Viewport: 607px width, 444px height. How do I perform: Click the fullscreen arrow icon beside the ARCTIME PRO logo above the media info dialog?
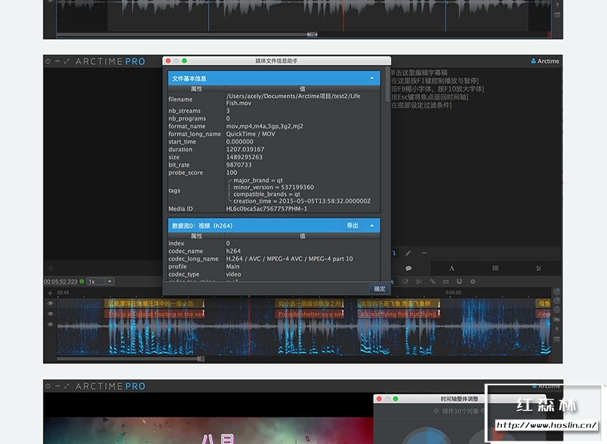67,61
